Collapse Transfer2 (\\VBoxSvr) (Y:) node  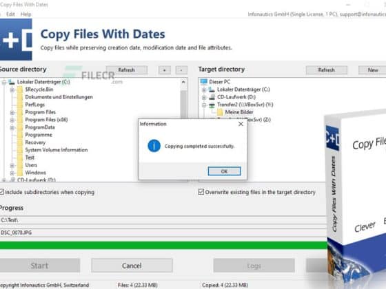click(204, 105)
